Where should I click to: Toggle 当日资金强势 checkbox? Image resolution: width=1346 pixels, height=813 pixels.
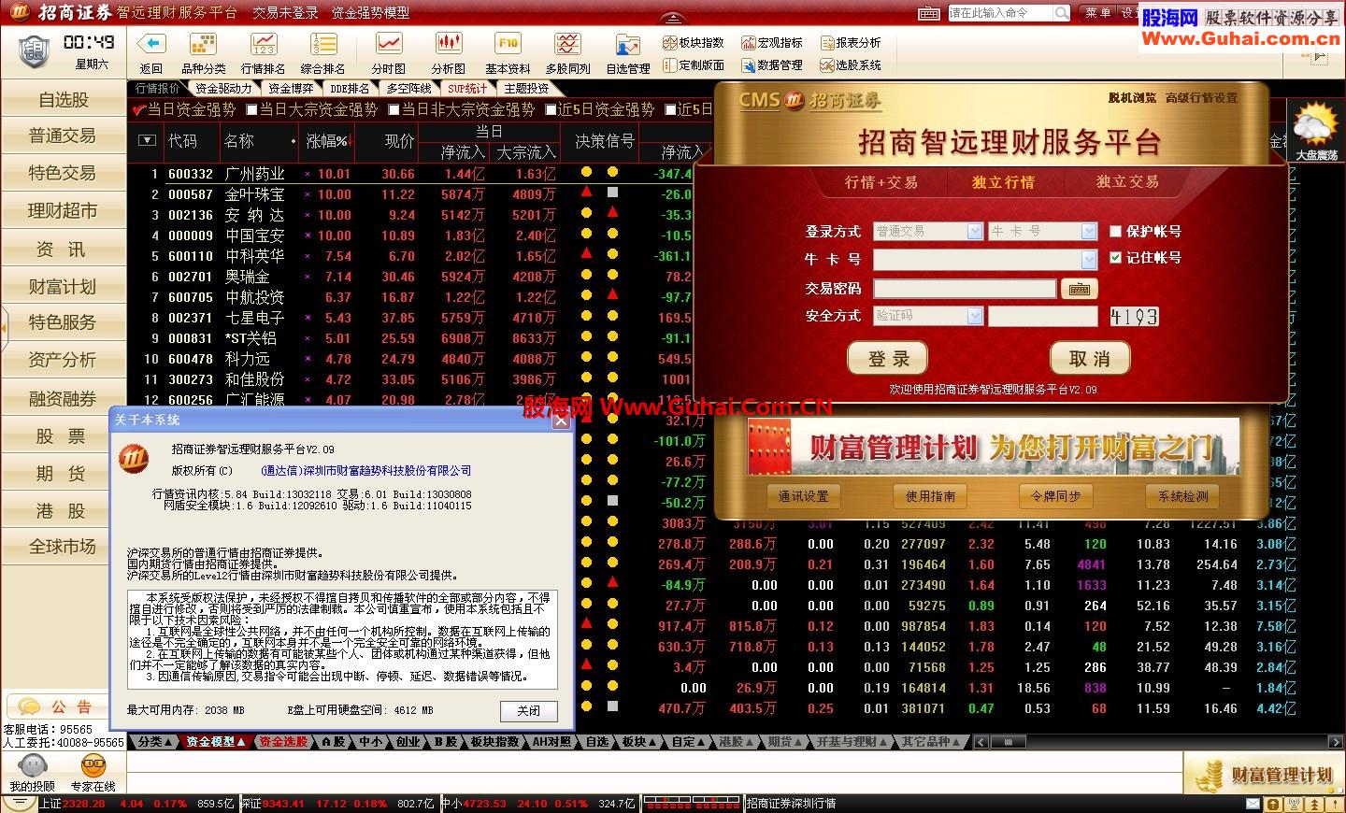[x=140, y=109]
